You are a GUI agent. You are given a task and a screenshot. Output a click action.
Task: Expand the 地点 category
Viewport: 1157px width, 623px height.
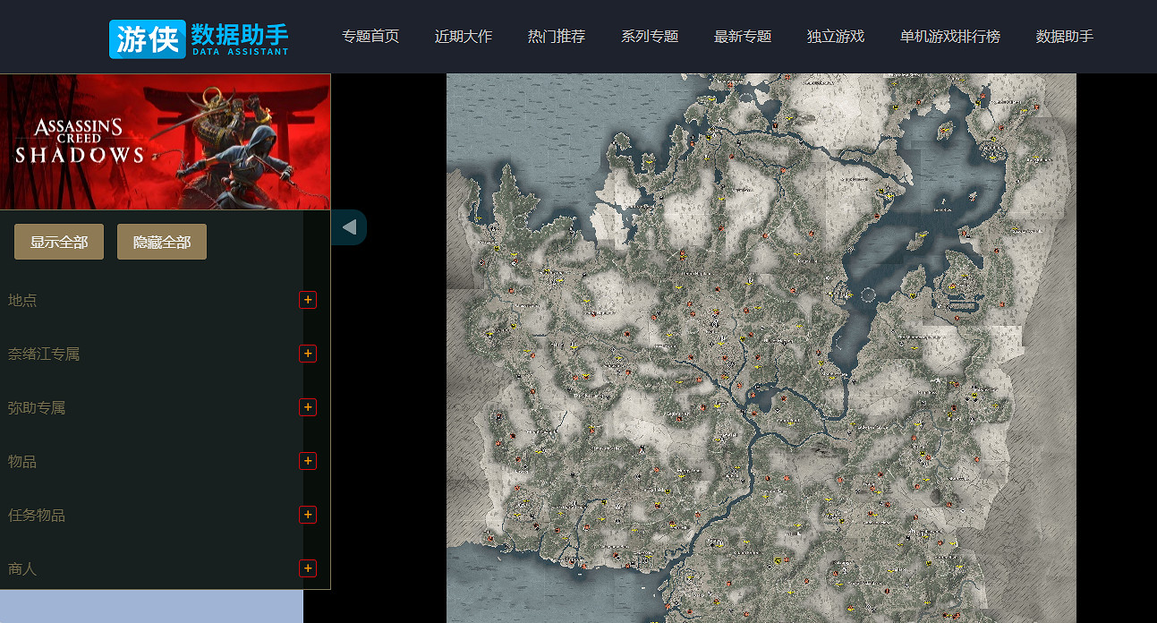click(308, 300)
